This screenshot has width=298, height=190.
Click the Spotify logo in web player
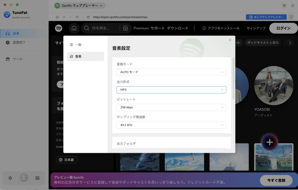(x=58, y=28)
